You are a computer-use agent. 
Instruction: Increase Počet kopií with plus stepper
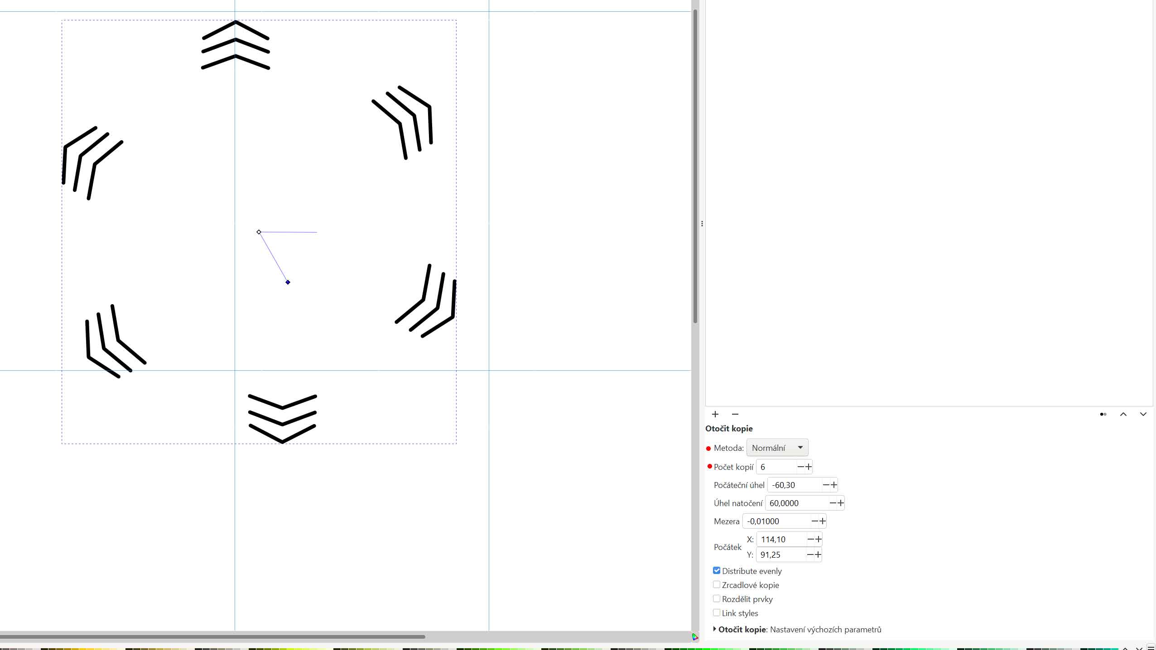[x=809, y=467]
